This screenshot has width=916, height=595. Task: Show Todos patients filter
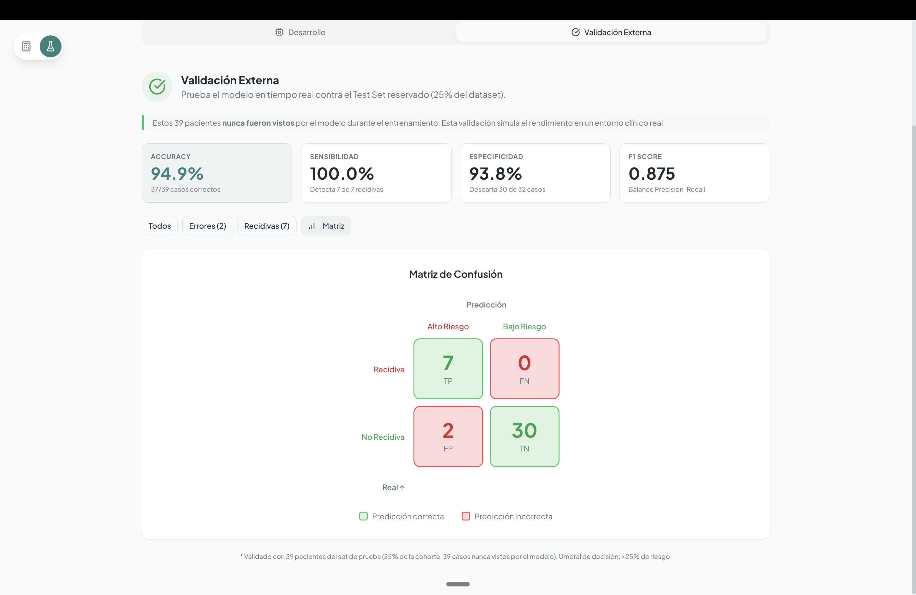pyautogui.click(x=159, y=226)
